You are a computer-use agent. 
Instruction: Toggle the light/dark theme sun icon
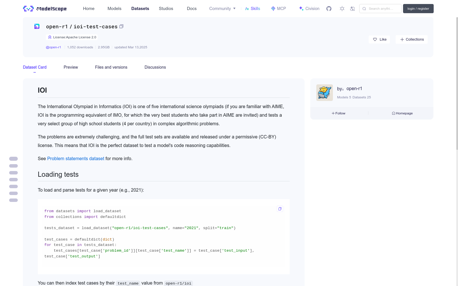(x=342, y=9)
